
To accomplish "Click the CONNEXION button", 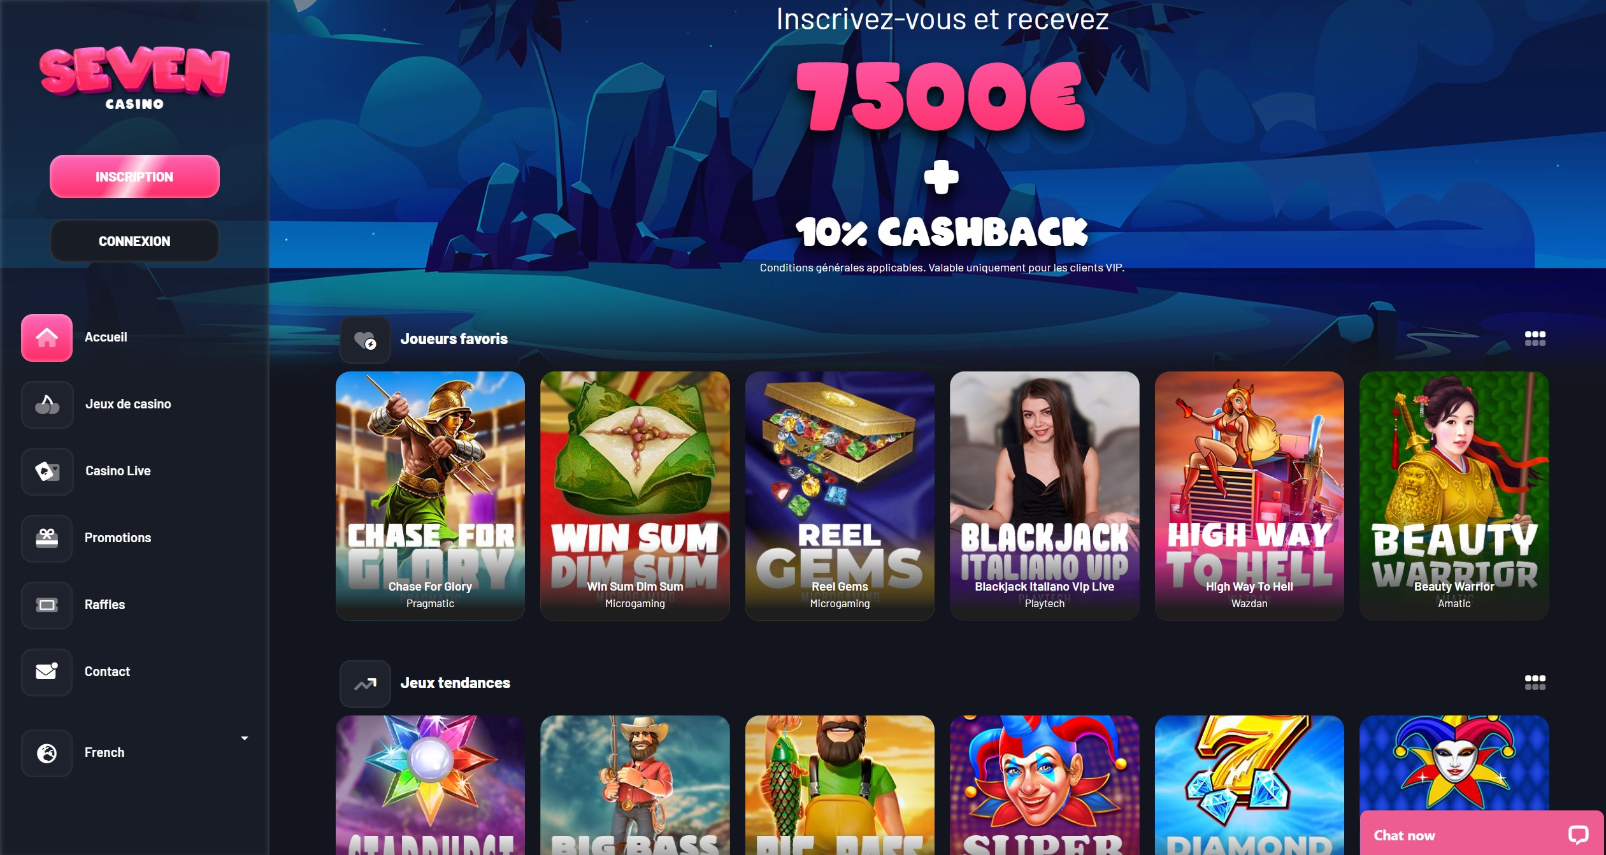I will (134, 241).
